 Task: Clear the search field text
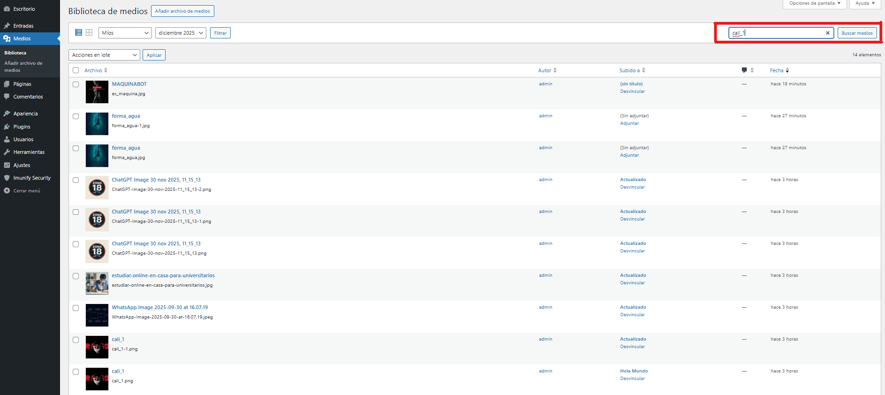click(827, 33)
